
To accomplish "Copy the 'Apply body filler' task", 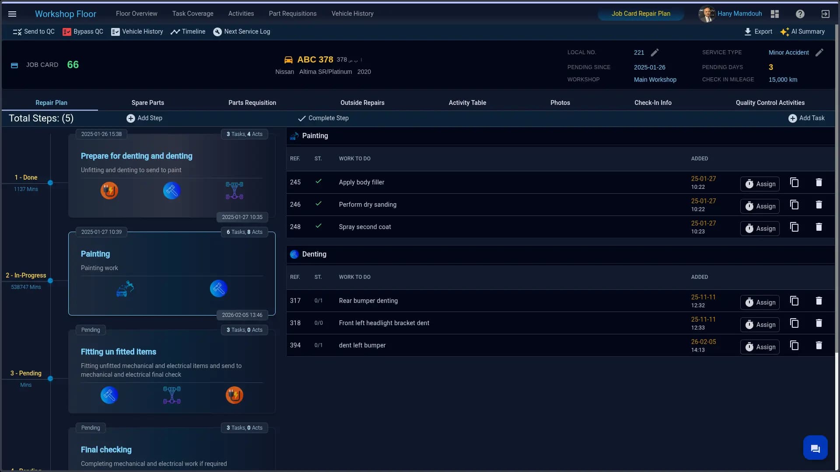I will pyautogui.click(x=794, y=182).
